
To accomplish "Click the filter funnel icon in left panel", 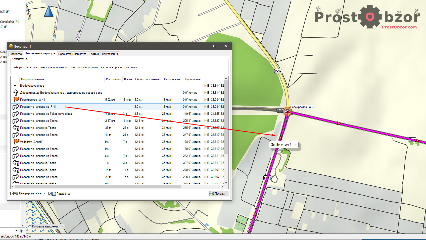I will pos(21,230).
